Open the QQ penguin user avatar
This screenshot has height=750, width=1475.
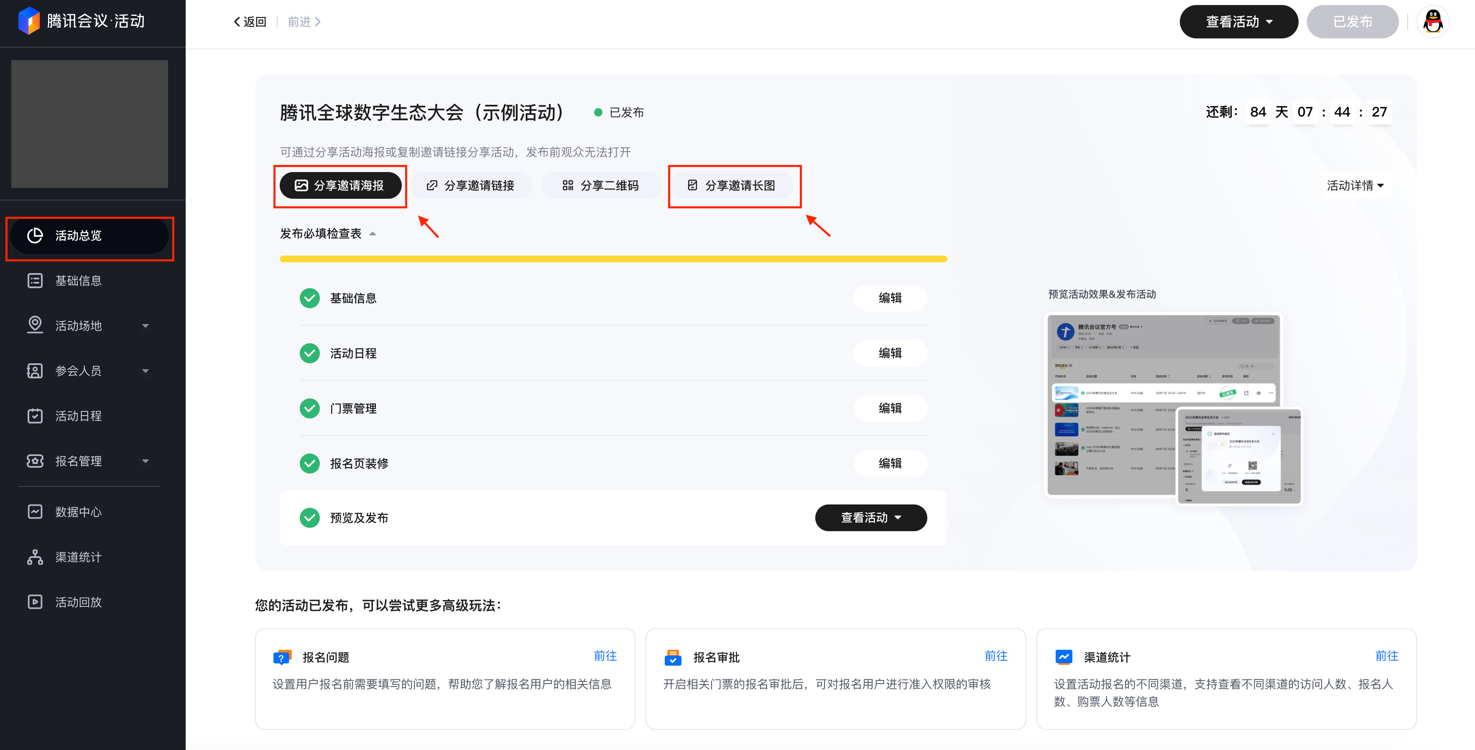pos(1433,22)
